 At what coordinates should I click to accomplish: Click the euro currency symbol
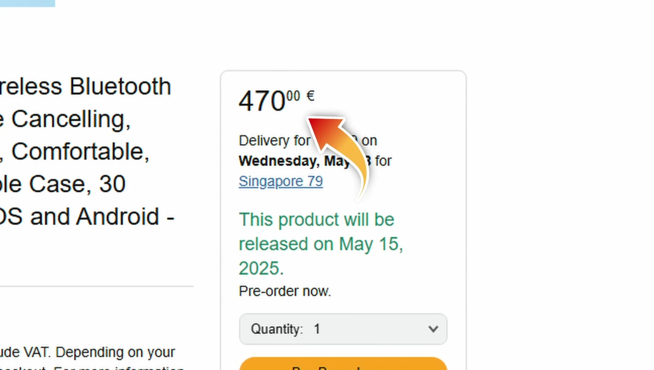tap(310, 96)
